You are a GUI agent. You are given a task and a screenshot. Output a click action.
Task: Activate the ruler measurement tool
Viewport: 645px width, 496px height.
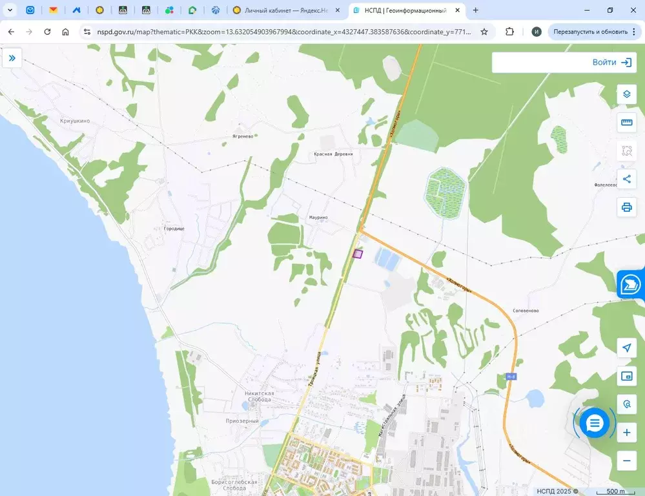tap(626, 123)
